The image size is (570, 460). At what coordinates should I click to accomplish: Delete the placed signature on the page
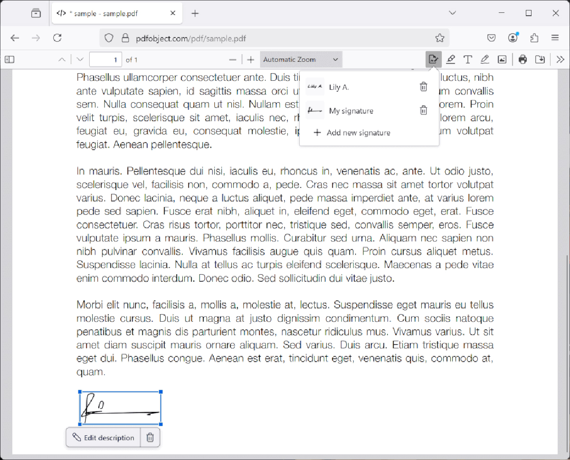point(150,437)
